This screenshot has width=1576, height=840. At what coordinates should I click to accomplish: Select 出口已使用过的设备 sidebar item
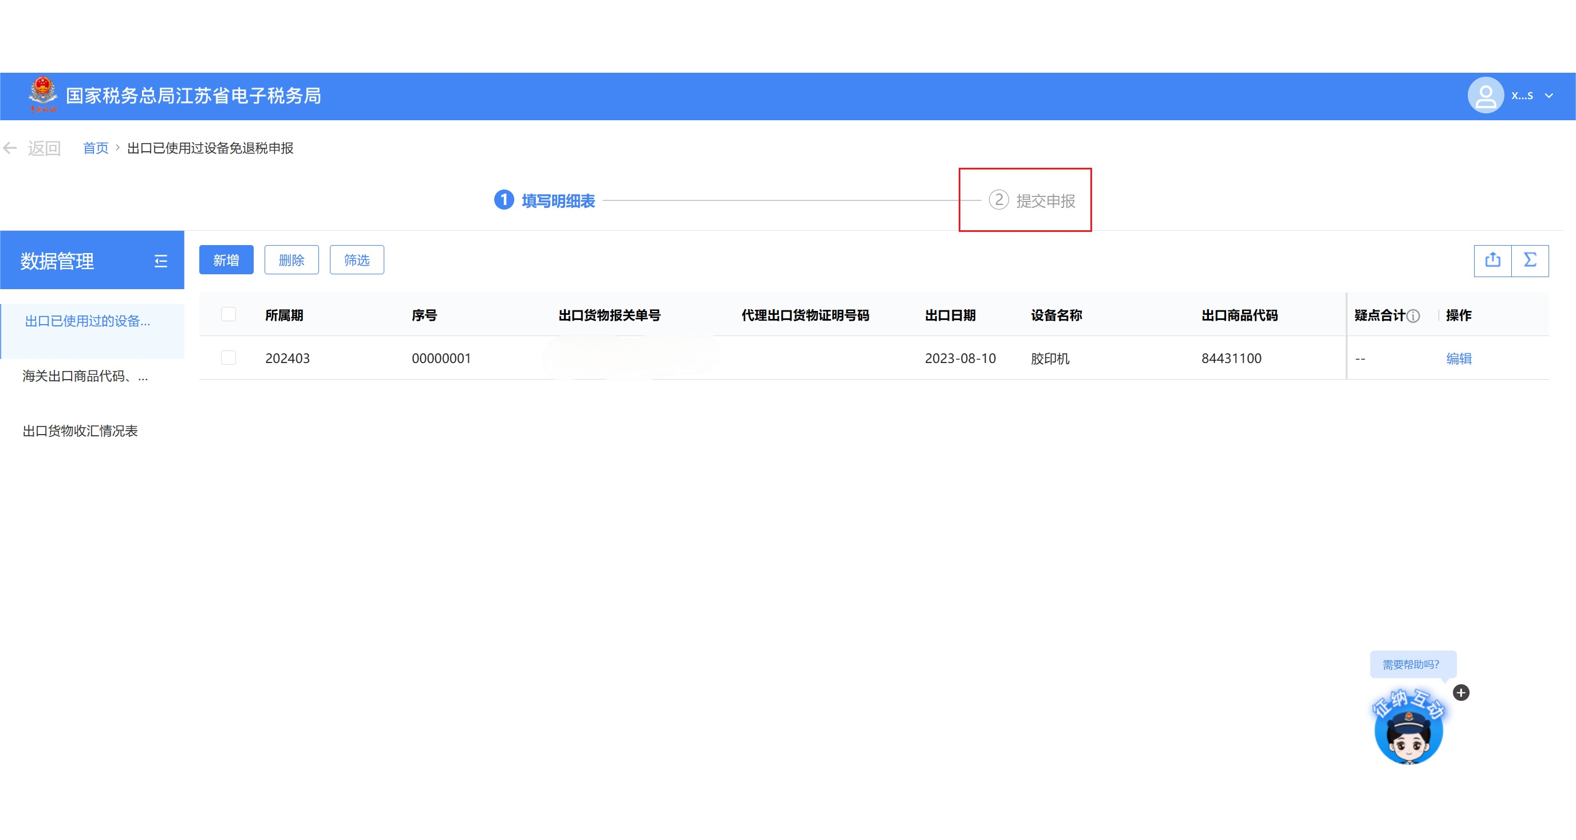coord(88,321)
